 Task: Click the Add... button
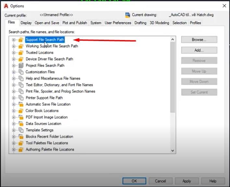(199, 50)
